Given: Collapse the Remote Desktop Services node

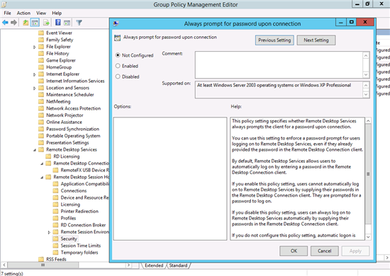Looking at the screenshot, I should pos(35,150).
